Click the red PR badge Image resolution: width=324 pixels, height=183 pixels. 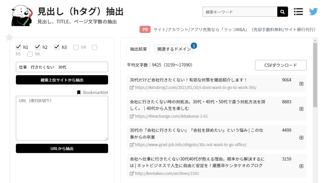(145, 29)
